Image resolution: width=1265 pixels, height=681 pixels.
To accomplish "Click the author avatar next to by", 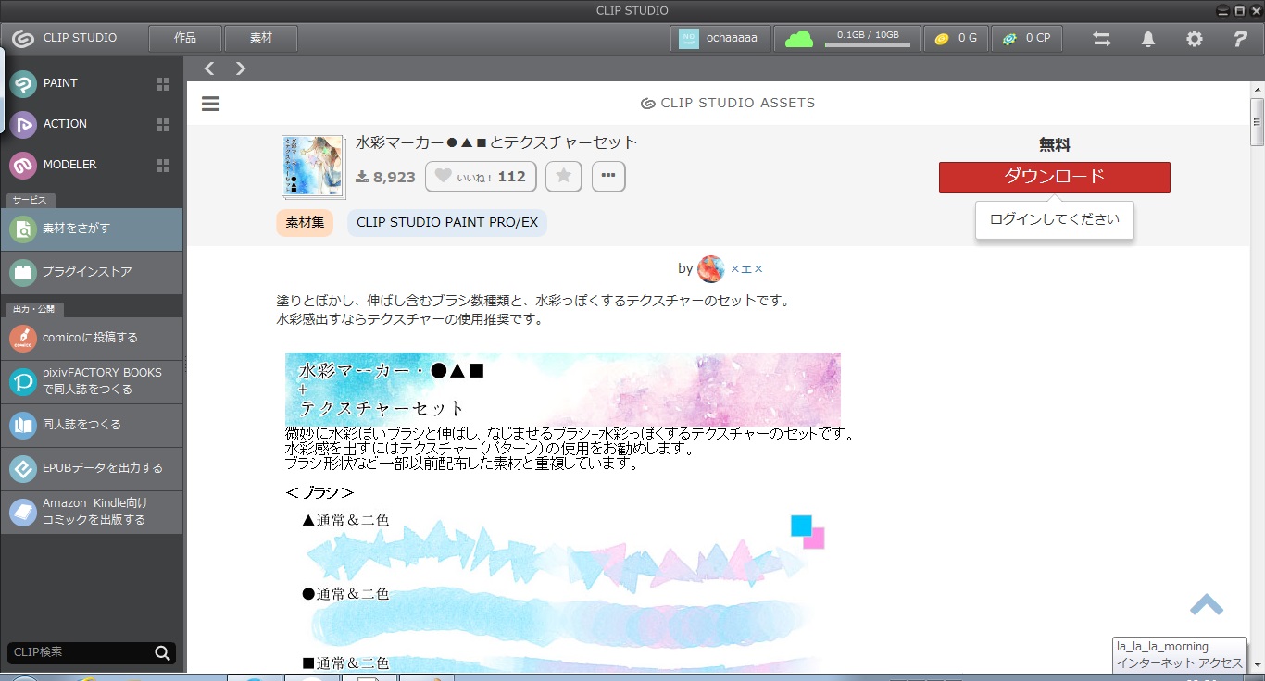I will tap(711, 269).
